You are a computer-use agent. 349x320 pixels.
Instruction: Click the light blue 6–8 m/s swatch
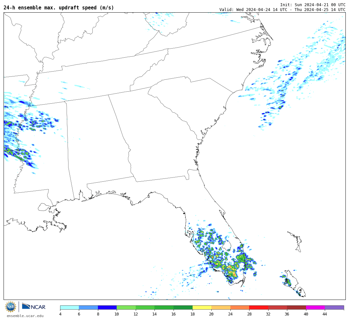tap(88, 307)
